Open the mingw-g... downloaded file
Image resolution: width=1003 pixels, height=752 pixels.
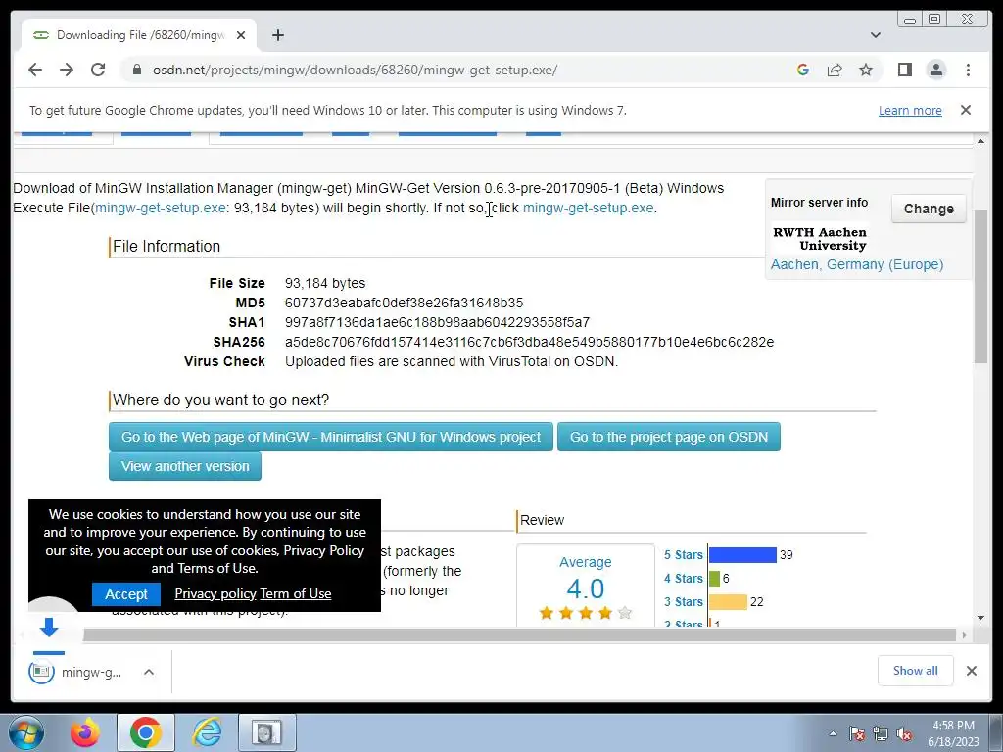click(x=75, y=672)
